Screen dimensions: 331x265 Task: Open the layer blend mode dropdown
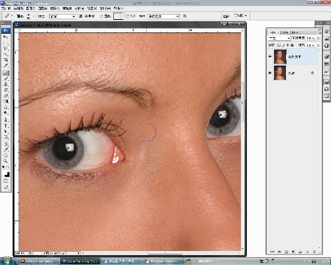click(279, 38)
